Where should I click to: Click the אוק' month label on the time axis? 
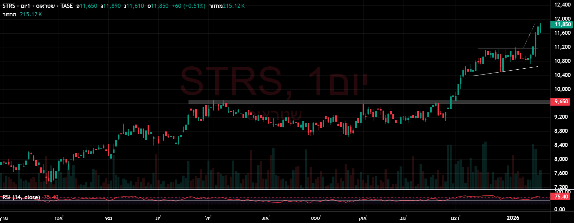pyautogui.click(x=363, y=218)
